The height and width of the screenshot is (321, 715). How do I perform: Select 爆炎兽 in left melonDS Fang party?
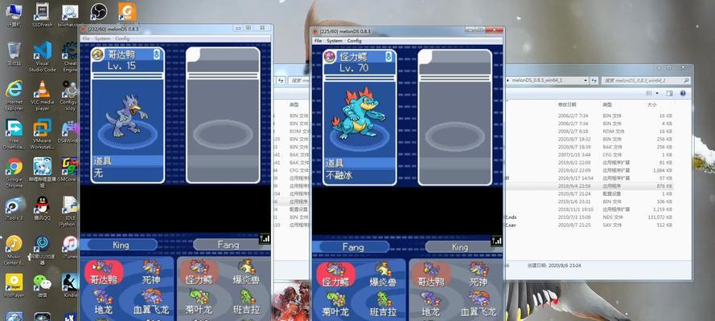(x=246, y=273)
